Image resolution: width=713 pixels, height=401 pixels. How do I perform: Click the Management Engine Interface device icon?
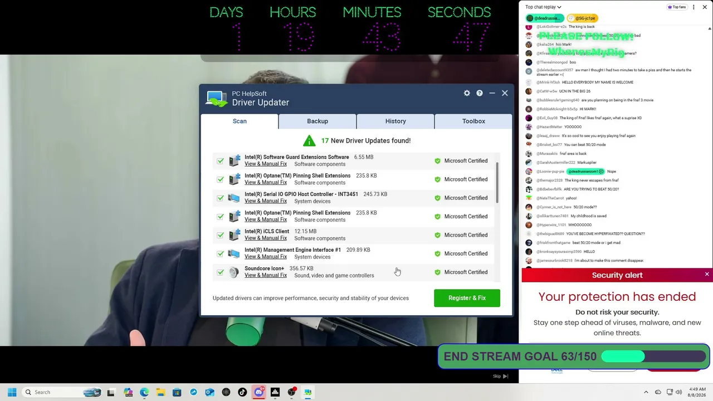point(234,253)
